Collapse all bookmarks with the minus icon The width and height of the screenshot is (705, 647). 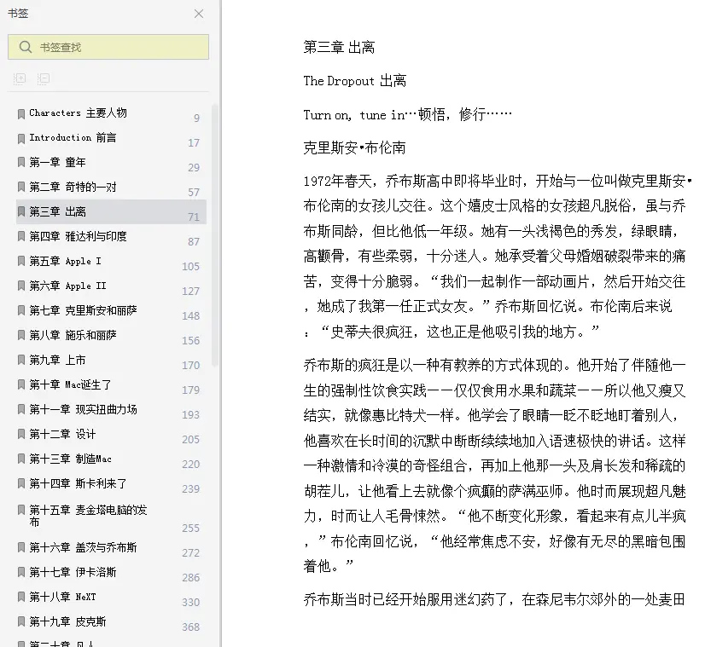[x=44, y=79]
